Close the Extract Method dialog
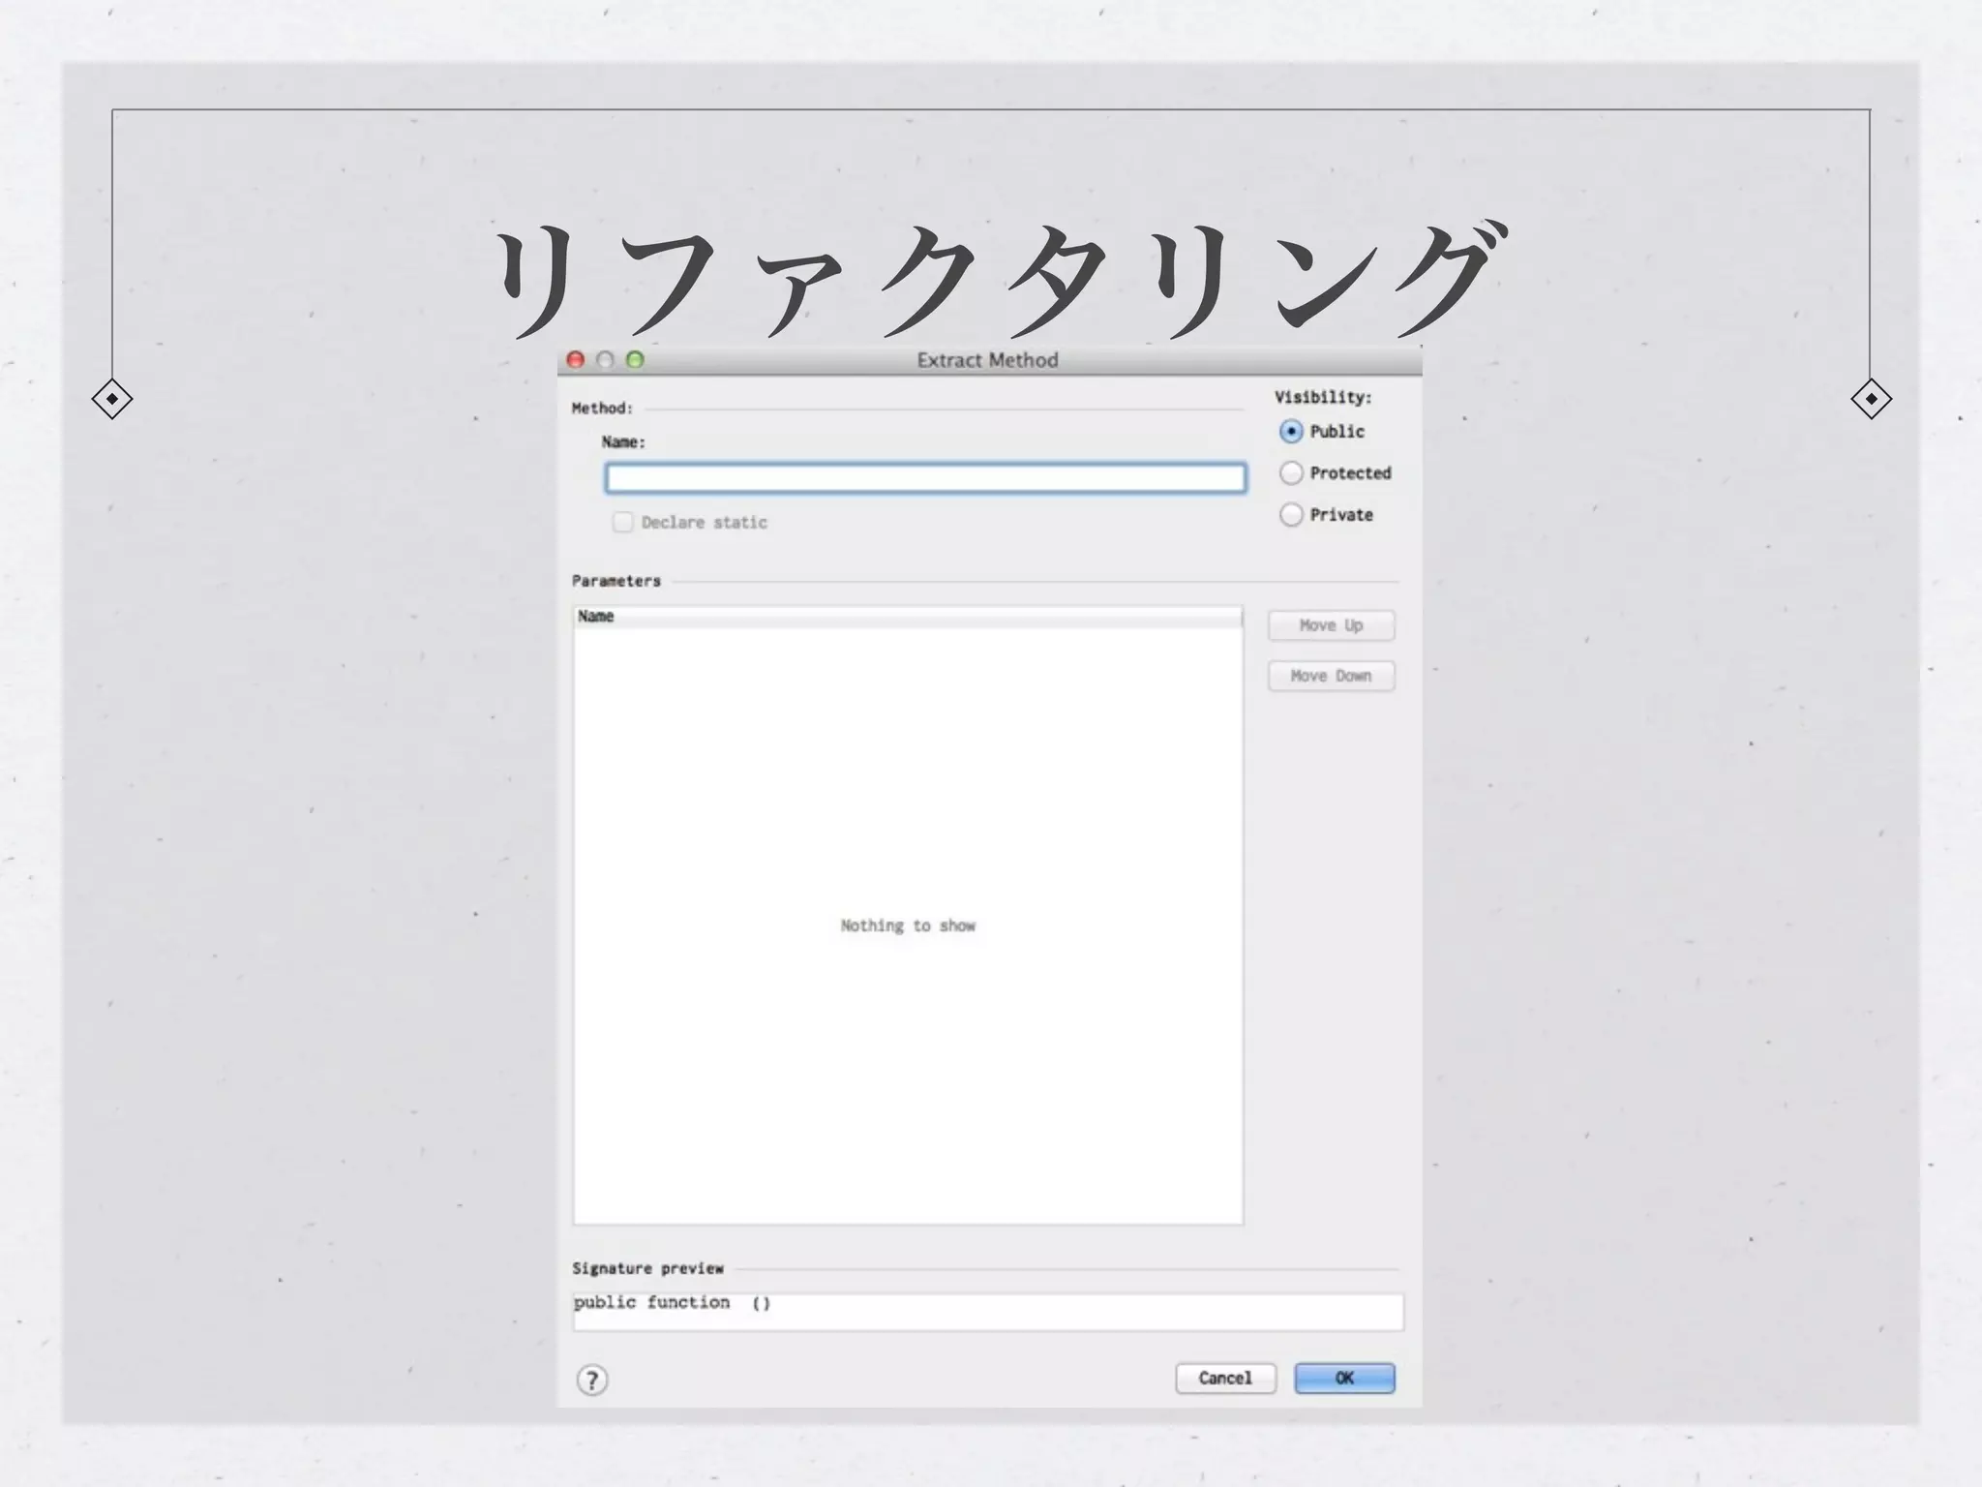 576,360
